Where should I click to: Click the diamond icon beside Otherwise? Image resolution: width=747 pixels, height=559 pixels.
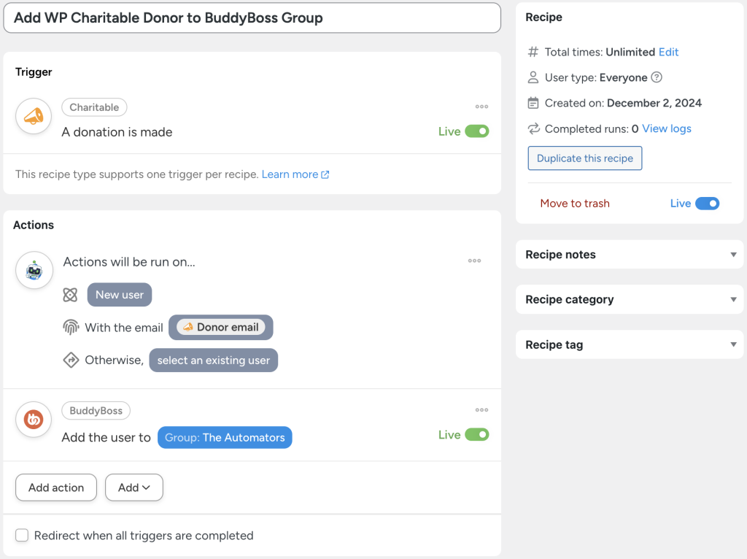point(70,360)
